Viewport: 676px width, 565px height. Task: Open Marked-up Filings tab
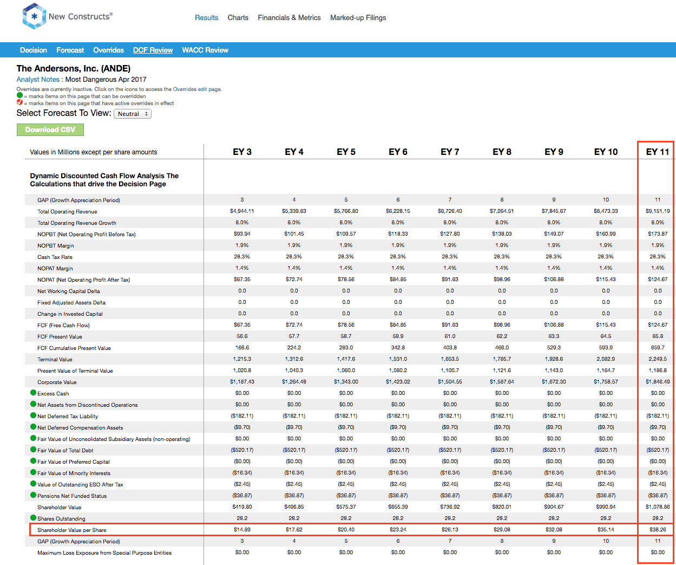pyautogui.click(x=358, y=18)
